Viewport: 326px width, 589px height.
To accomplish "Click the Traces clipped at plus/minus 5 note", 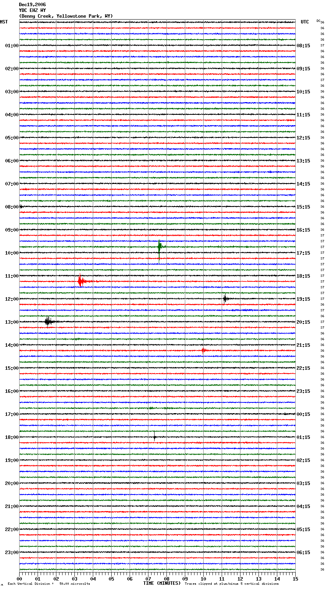I will pyautogui.click(x=232, y=584).
